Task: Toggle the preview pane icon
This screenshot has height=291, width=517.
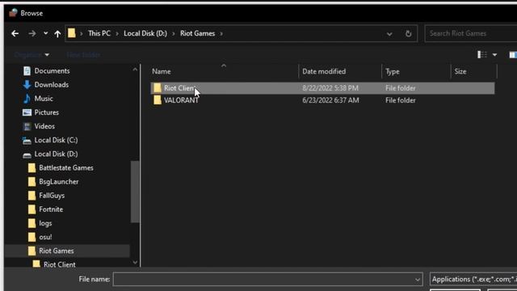Action: tap(513, 55)
